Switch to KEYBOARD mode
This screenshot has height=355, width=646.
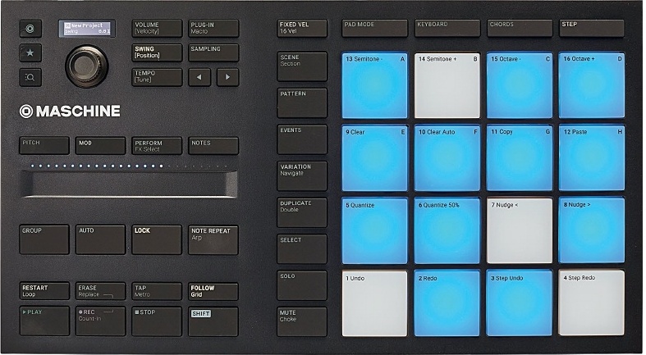coord(447,29)
